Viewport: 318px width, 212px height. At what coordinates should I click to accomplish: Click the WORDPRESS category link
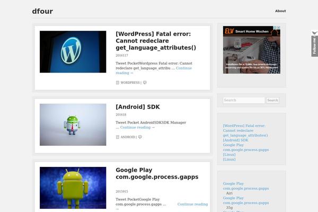click(130, 83)
